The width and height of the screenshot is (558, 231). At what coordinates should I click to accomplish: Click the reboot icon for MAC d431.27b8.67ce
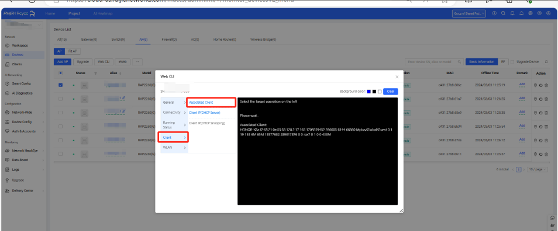(x=541, y=140)
